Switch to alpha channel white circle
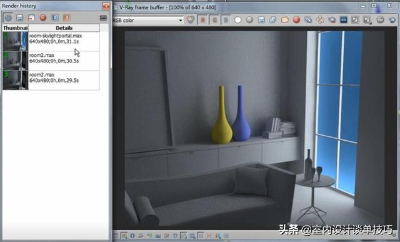The height and width of the screenshot is (242, 400). tap(237, 19)
